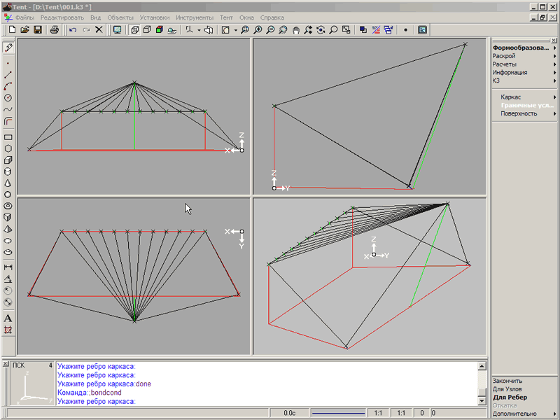This screenshot has width=560, height=420.
Task: Select the polygon hexagon tool
Action: tap(8, 148)
